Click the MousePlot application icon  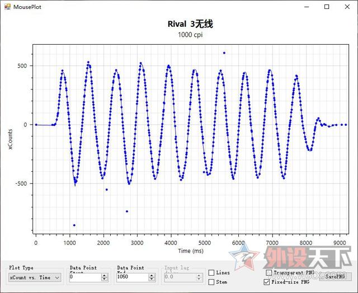[7, 7]
